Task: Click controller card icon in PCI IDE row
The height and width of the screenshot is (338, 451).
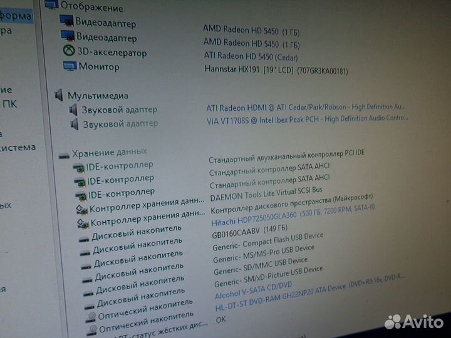Action: click(x=79, y=168)
